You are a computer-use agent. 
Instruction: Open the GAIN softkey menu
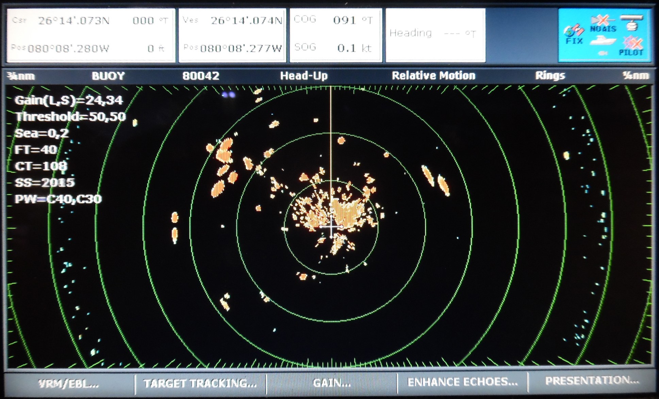(332, 383)
